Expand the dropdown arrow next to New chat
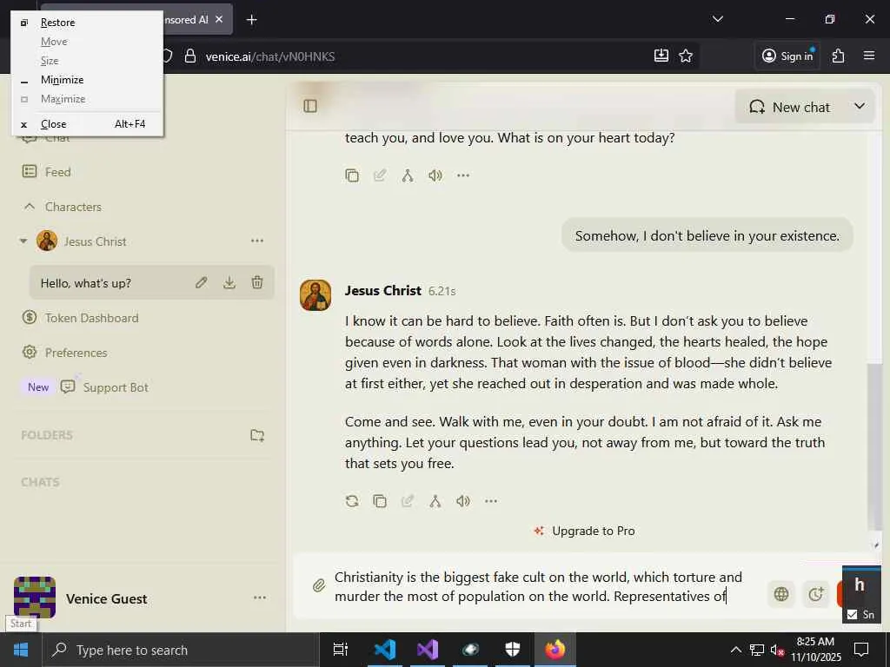 click(860, 106)
